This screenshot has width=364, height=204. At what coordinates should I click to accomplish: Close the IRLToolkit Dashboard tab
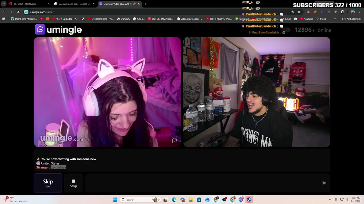48,4
